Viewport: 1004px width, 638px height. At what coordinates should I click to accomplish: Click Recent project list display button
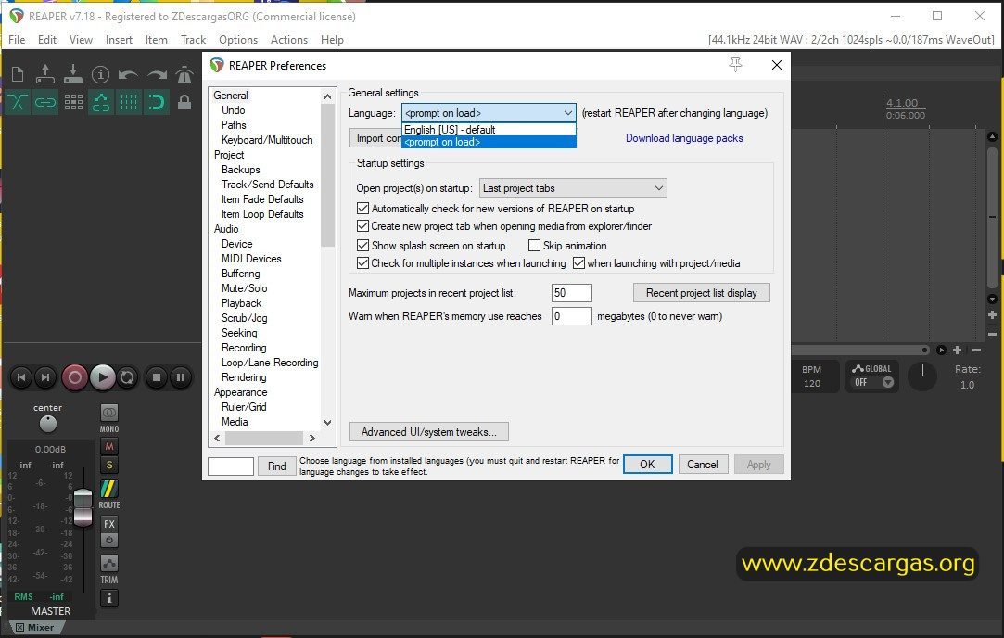[x=701, y=293]
